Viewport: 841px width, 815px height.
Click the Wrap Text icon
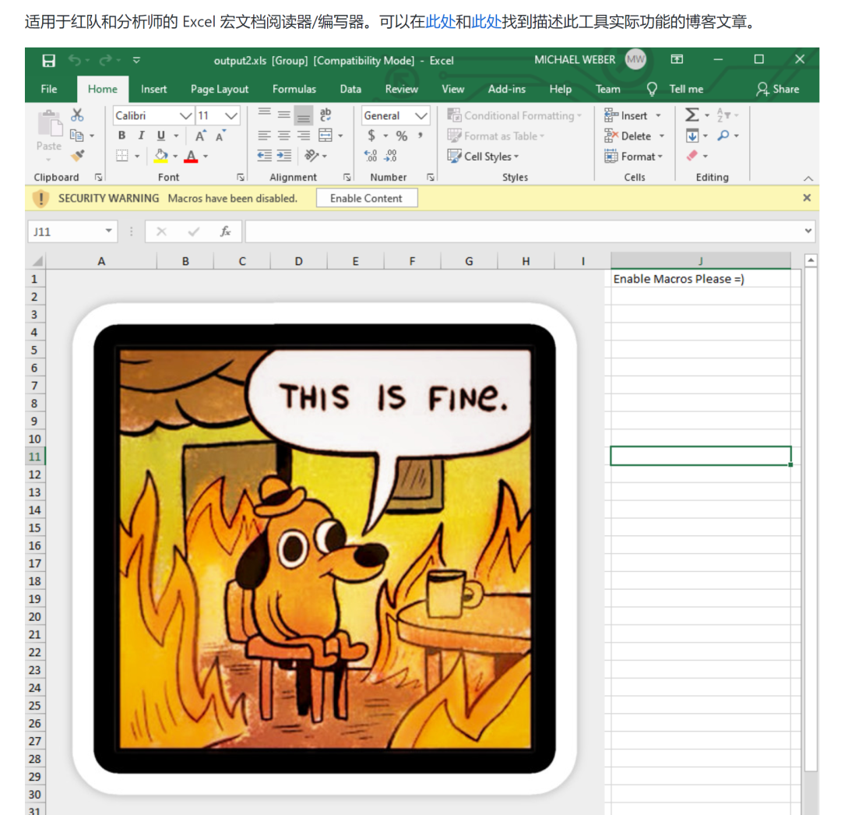[x=325, y=115]
